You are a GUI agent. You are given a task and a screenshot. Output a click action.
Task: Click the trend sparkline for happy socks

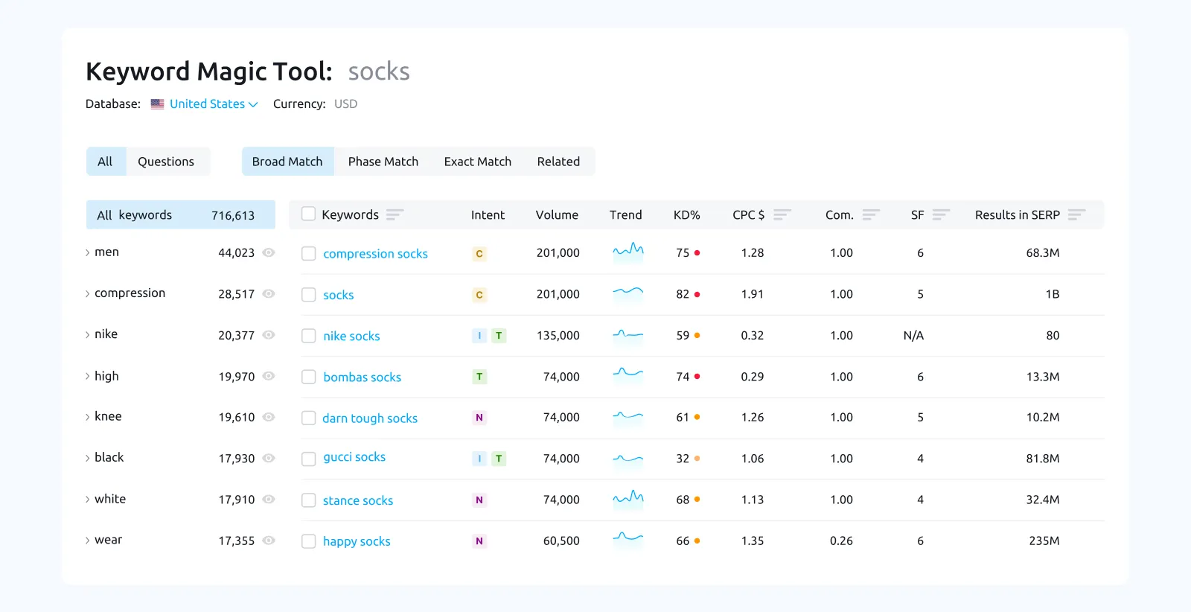click(x=628, y=538)
